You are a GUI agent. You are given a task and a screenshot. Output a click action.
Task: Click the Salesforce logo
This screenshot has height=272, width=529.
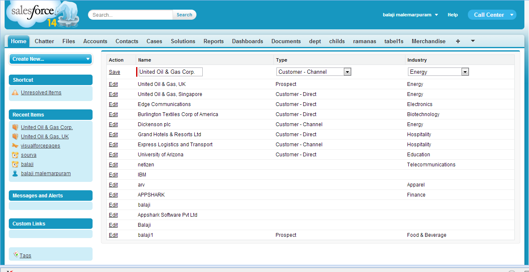pos(42,15)
